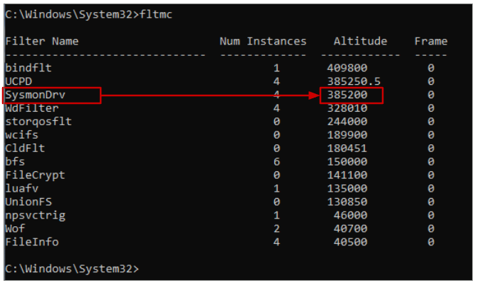Click the instance count 1 for bindflt

click(x=276, y=68)
